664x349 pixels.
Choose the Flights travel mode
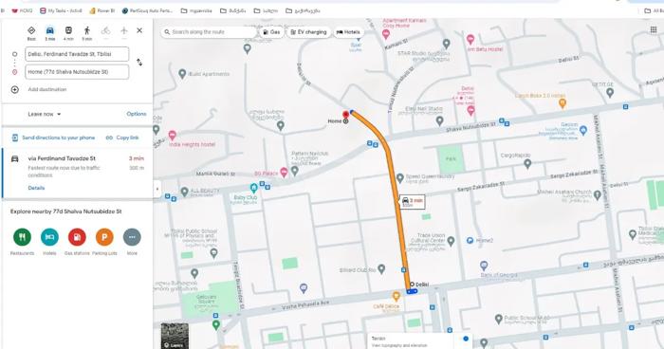click(x=123, y=30)
